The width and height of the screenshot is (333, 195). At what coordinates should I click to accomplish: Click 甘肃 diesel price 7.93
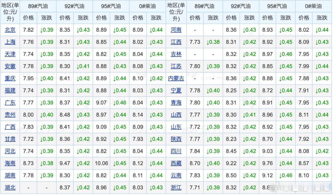[x=138, y=139]
